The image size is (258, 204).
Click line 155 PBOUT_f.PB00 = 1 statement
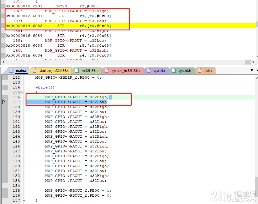pos(78,190)
